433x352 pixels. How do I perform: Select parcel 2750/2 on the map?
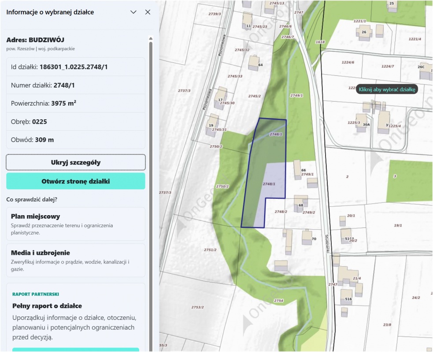(222, 187)
